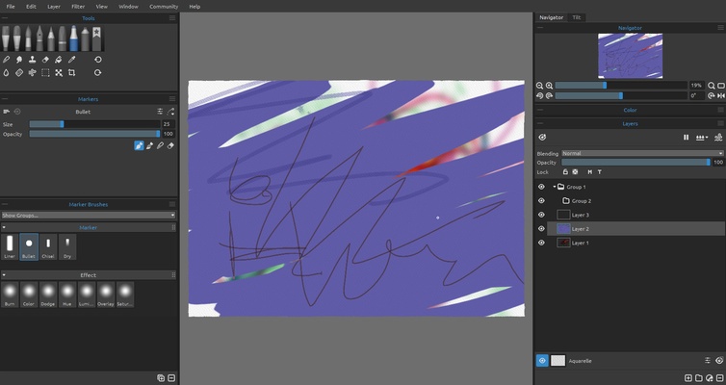Open the Community menu
Viewport: 726px width, 385px height.
[164, 7]
